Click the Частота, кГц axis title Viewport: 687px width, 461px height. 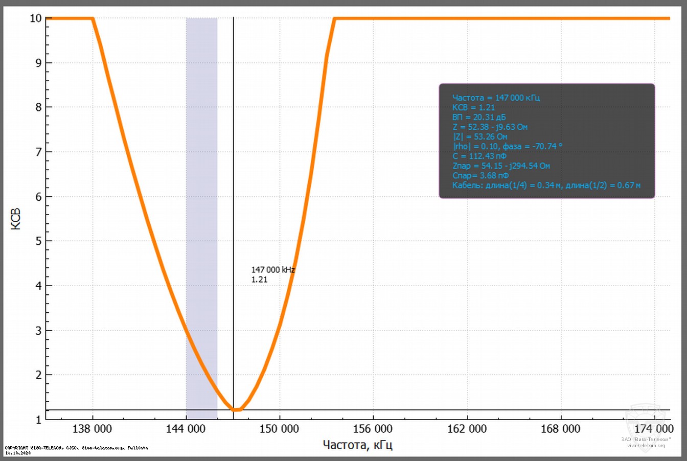(x=358, y=445)
